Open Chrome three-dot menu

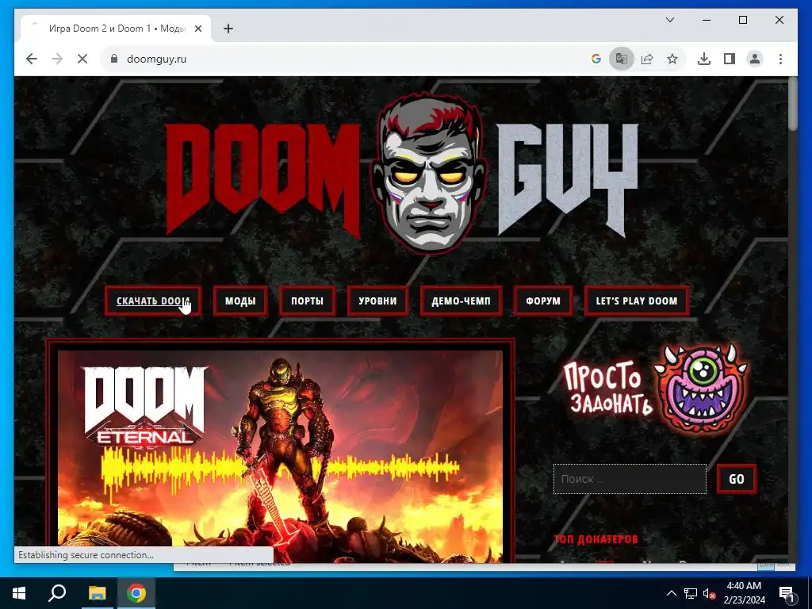[780, 59]
